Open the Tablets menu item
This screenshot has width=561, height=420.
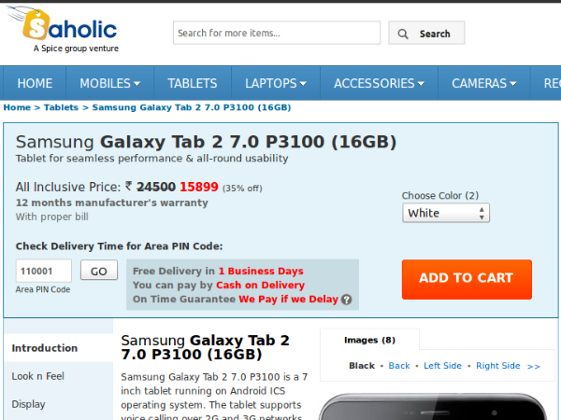pyautogui.click(x=192, y=83)
